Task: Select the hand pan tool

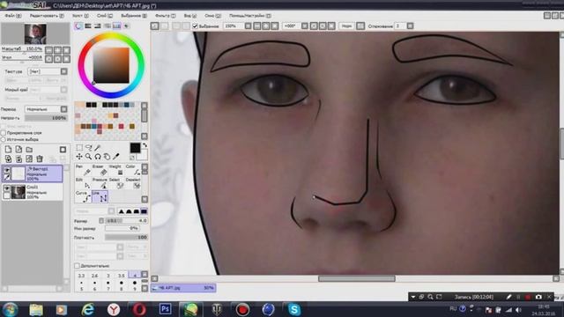Action: (107, 157)
